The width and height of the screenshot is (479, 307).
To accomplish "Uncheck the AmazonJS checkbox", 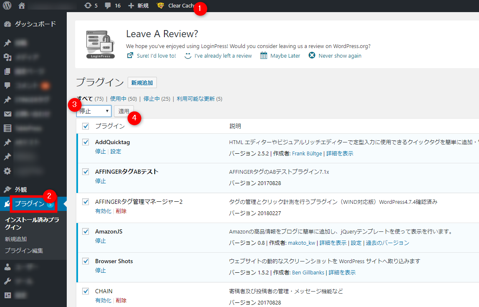I will (86, 231).
